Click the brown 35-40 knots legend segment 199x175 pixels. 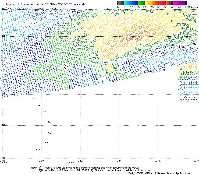(169, 3)
